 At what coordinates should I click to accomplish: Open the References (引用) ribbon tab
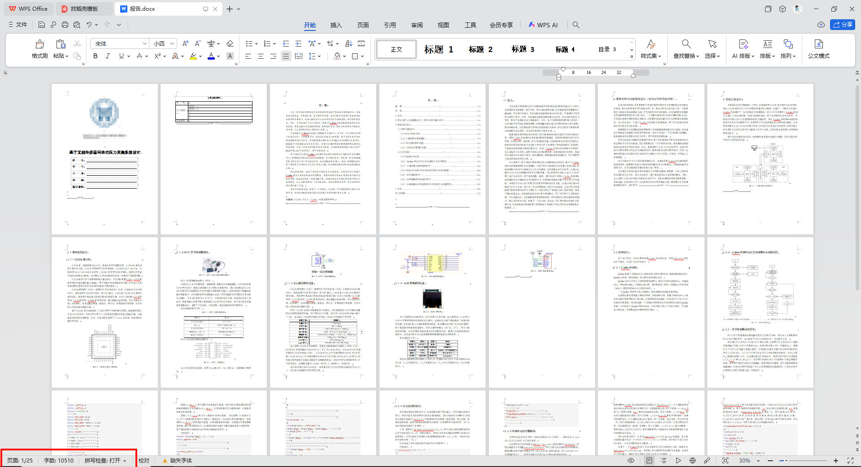tap(390, 25)
